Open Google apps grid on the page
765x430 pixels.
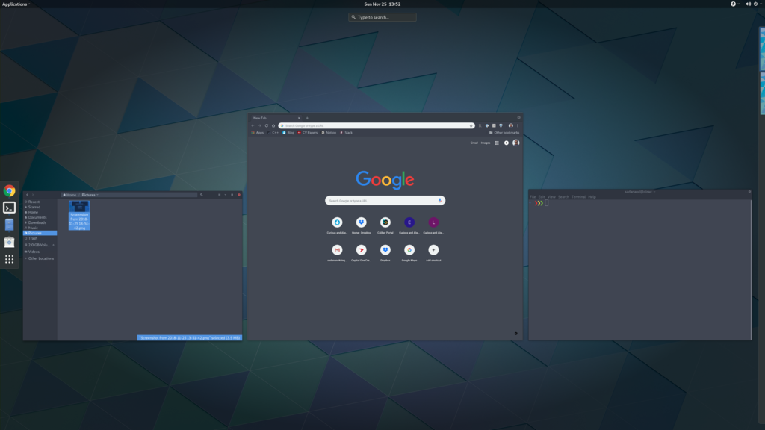pos(497,143)
